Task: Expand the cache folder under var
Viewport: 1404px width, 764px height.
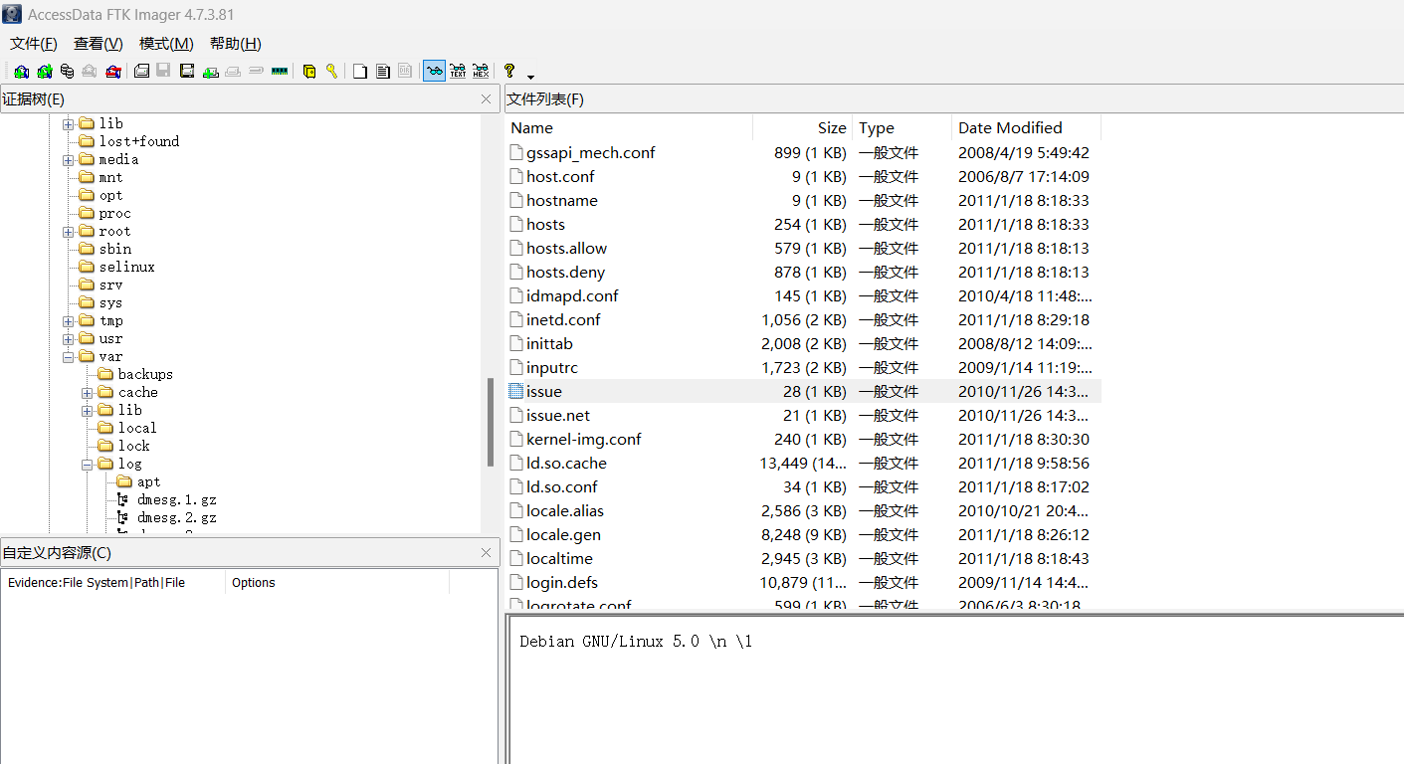Action: click(88, 393)
